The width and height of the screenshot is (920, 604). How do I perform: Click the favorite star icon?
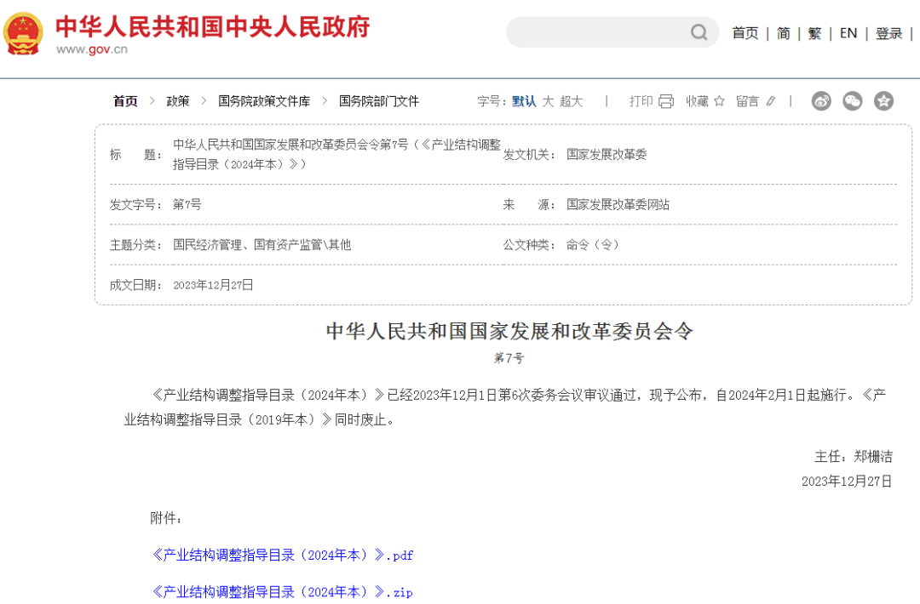pyautogui.click(x=719, y=101)
